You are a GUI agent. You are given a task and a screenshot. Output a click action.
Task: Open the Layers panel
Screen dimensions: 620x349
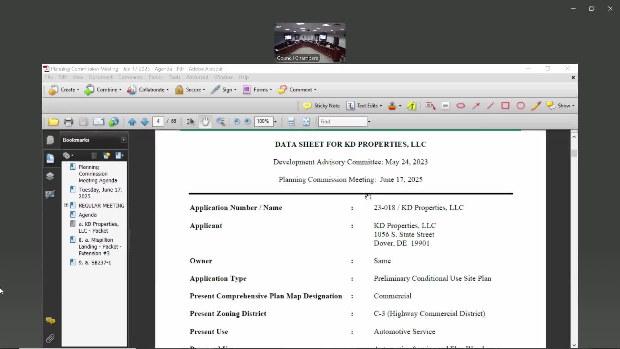tap(50, 176)
